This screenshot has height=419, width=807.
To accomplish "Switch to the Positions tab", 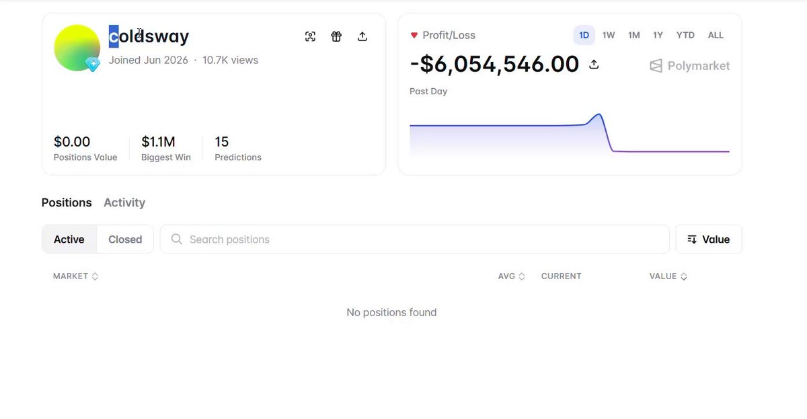I will 67,202.
